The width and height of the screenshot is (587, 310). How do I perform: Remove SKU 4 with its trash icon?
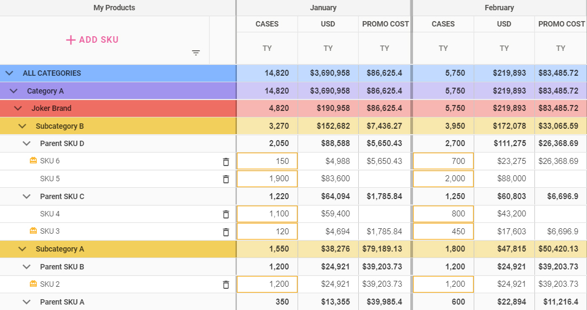coord(226,214)
